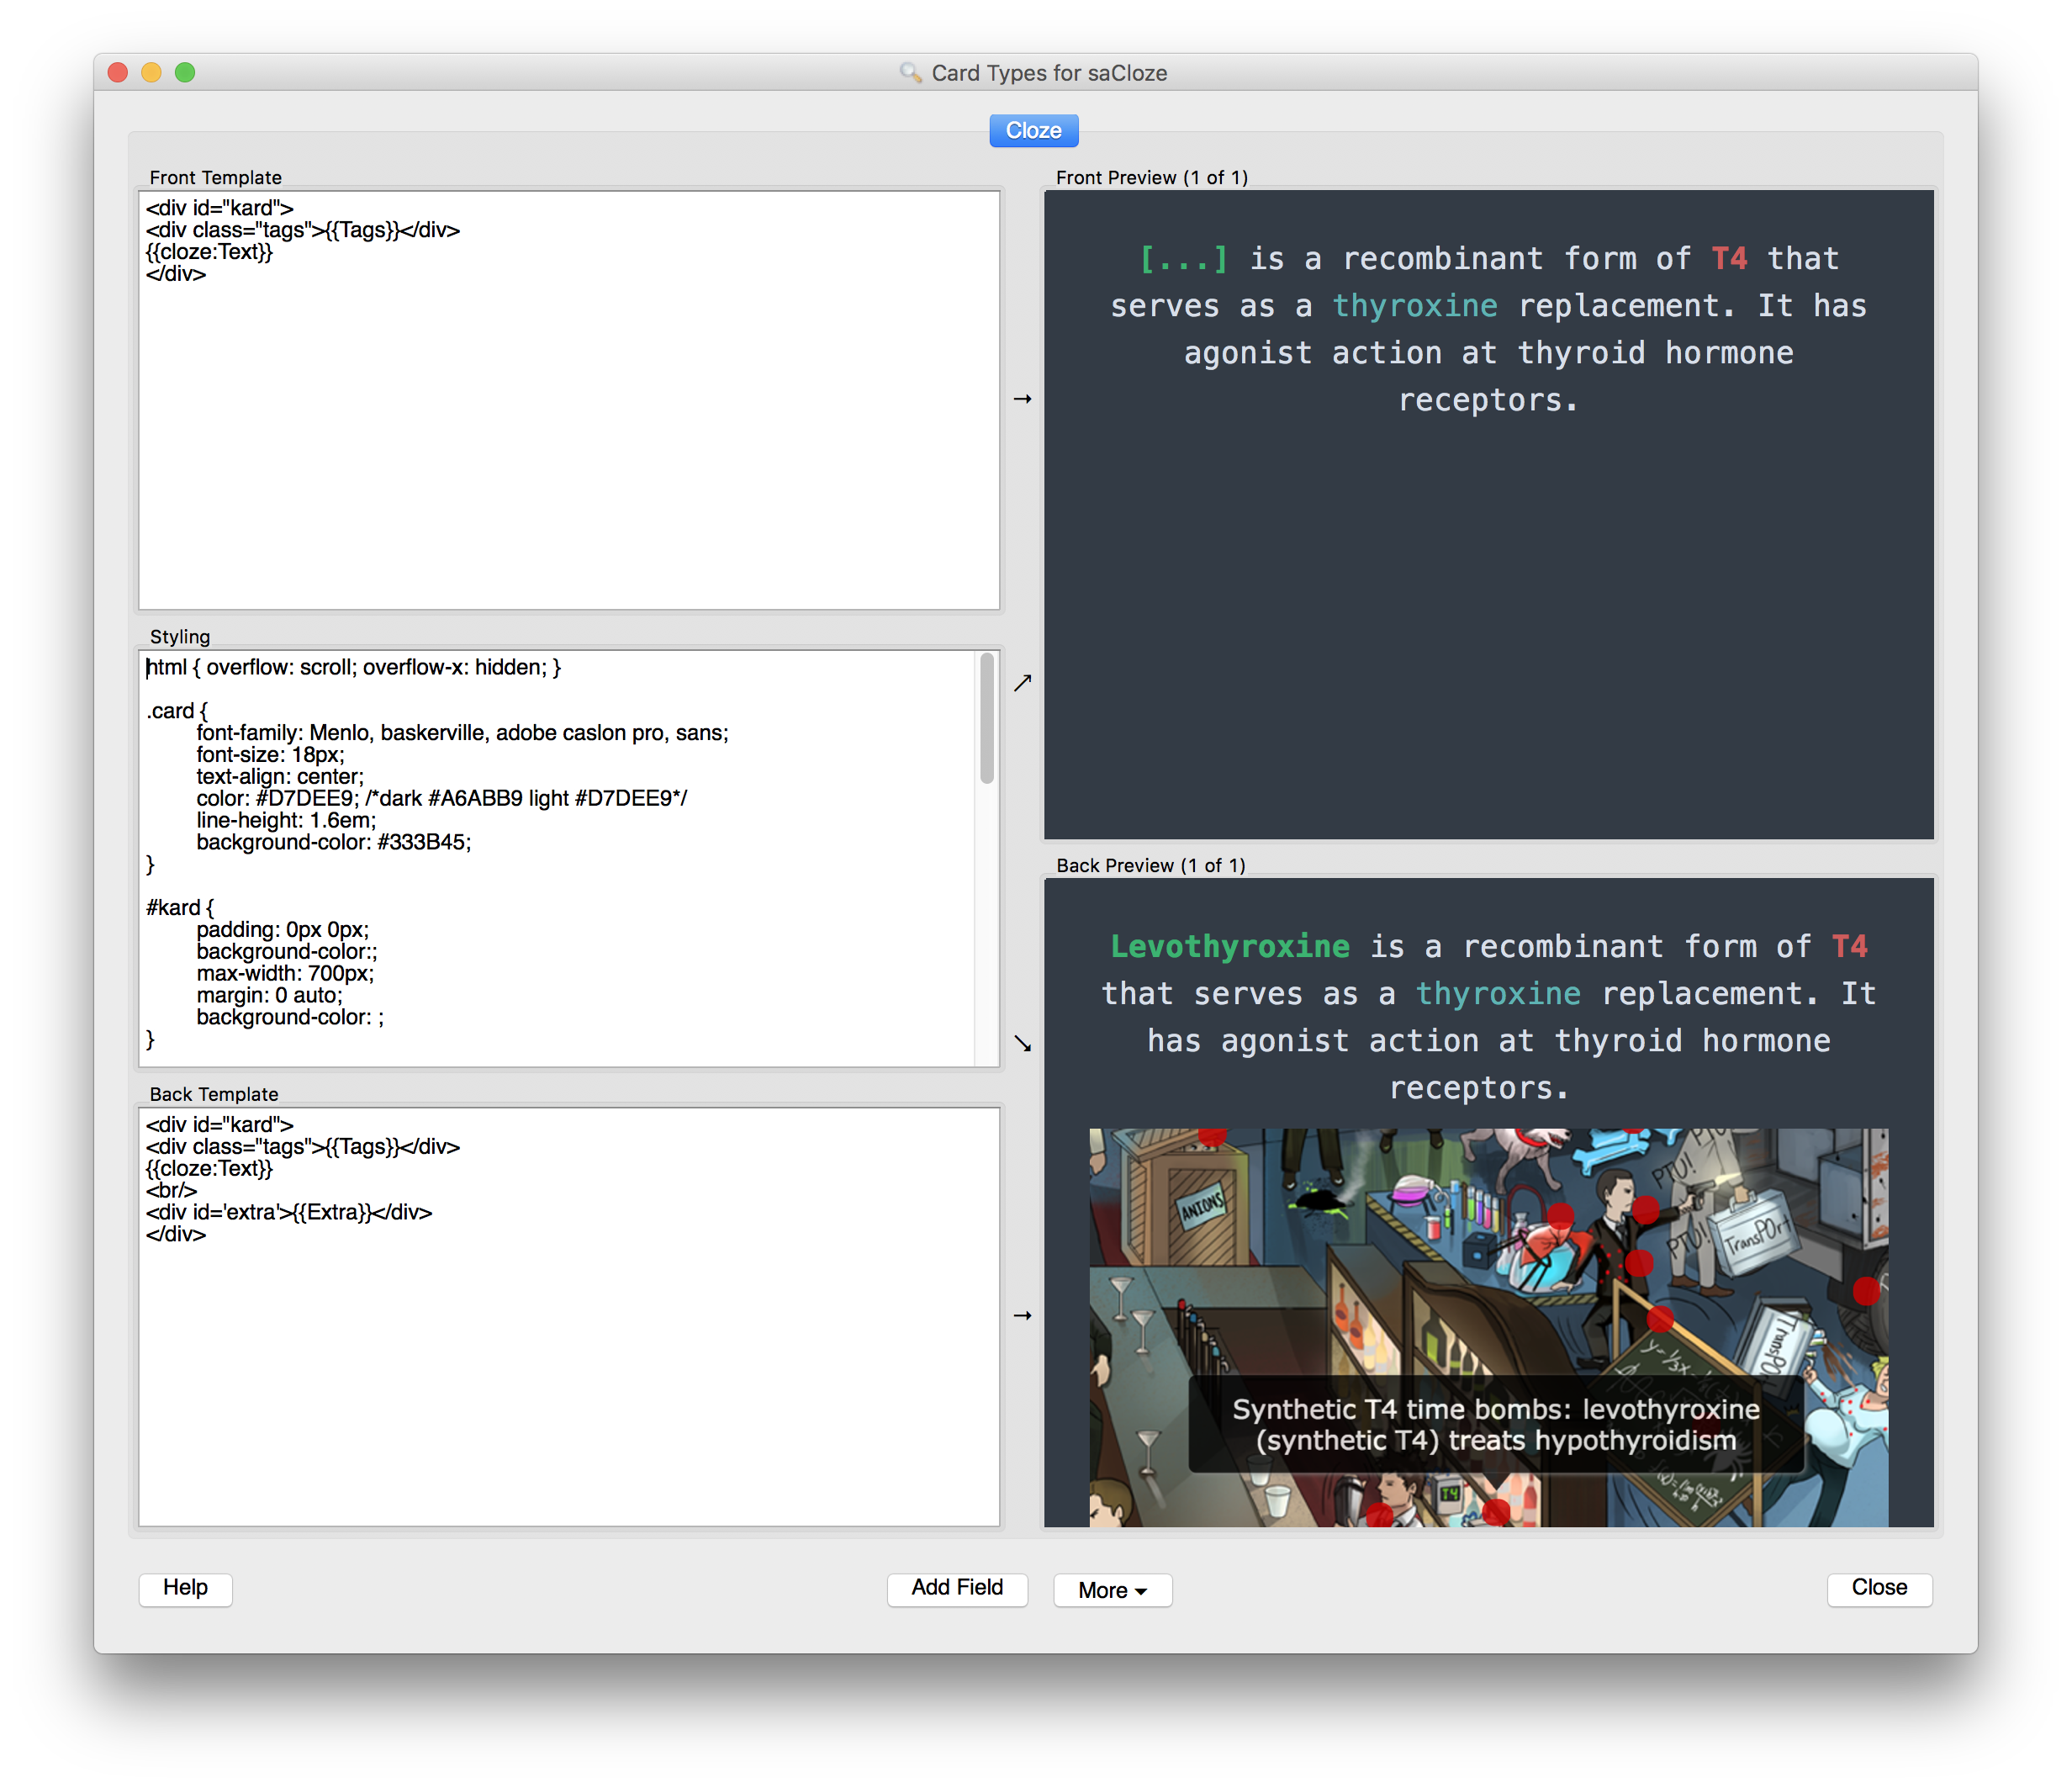Click the red T4 text in Back Preview
2072x1788 pixels.
click(1849, 946)
